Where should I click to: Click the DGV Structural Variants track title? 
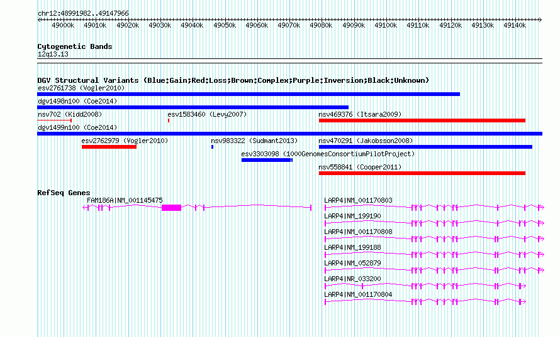coord(233,80)
